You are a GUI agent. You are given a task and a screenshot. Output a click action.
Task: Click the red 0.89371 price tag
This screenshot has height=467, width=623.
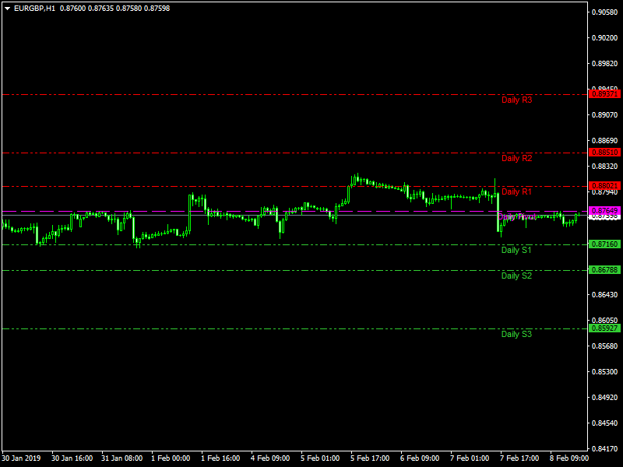(605, 94)
